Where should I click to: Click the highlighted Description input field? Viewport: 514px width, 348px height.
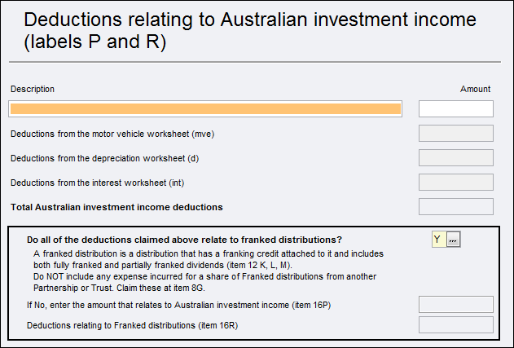tap(205, 109)
